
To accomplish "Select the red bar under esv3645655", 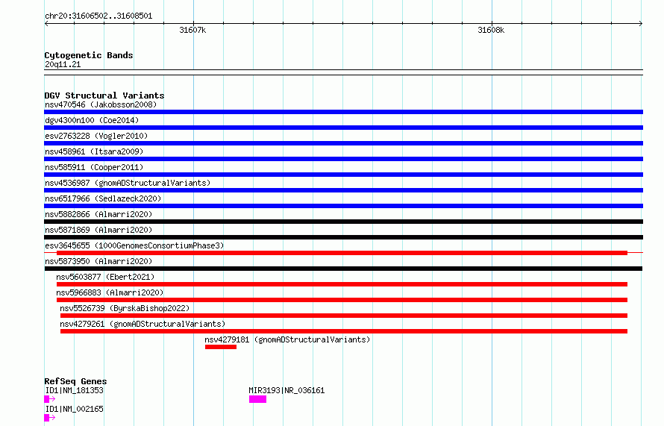I will point(342,253).
